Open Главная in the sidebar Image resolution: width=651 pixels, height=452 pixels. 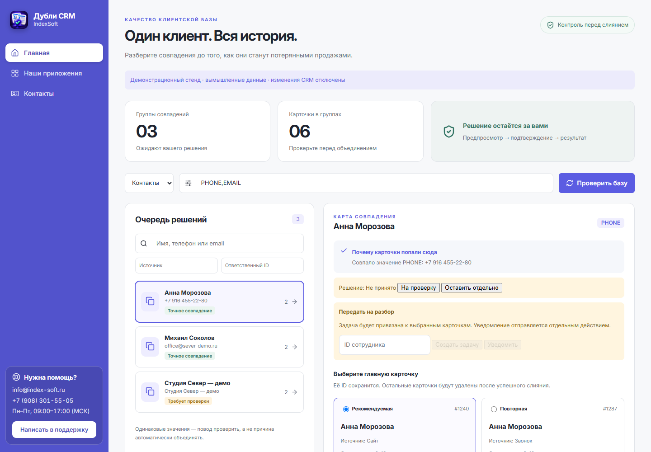tap(54, 53)
